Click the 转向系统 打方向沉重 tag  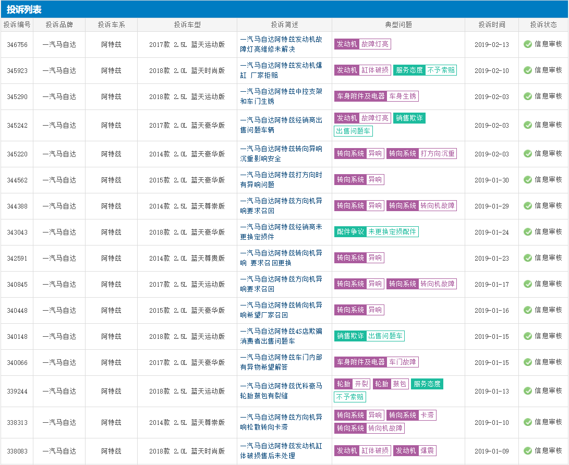(x=422, y=154)
